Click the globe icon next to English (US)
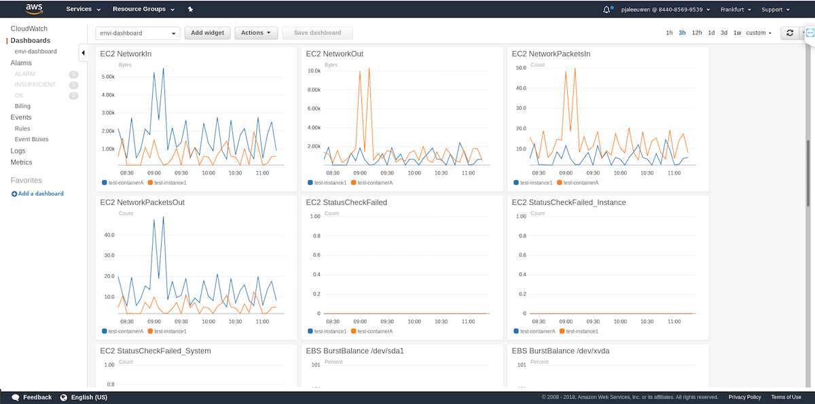This screenshot has height=404, width=815. 62,397
